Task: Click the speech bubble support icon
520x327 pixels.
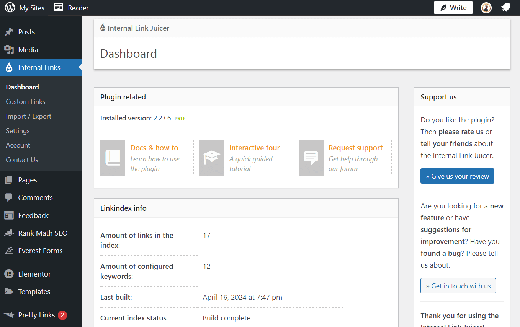Action: pyautogui.click(x=311, y=158)
